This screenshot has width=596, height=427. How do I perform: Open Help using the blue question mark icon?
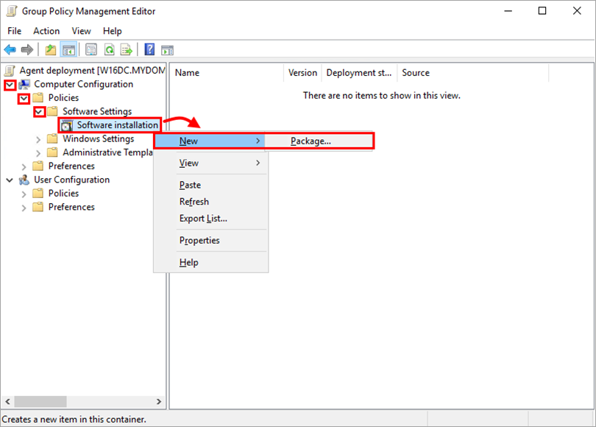pos(149,49)
